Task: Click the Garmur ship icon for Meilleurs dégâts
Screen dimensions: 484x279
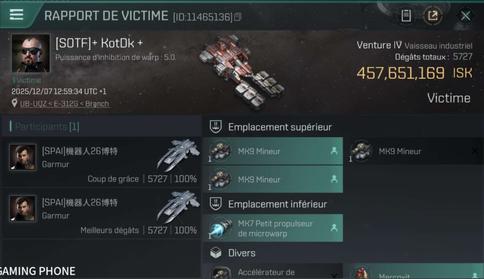Action: 178,205
